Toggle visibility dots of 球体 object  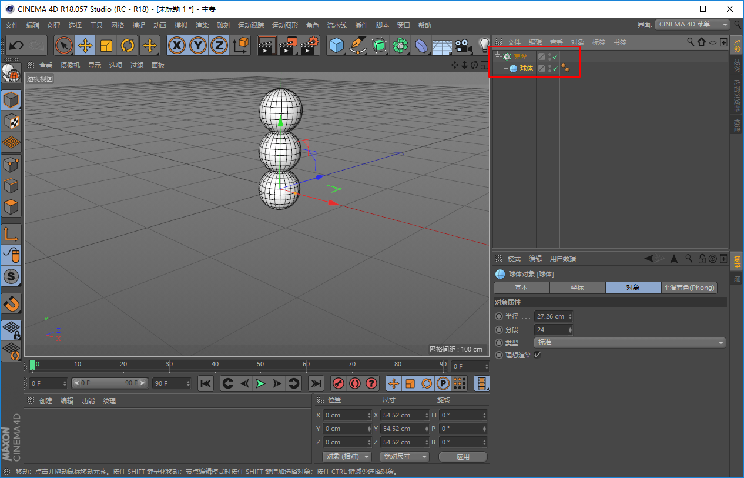(x=549, y=69)
